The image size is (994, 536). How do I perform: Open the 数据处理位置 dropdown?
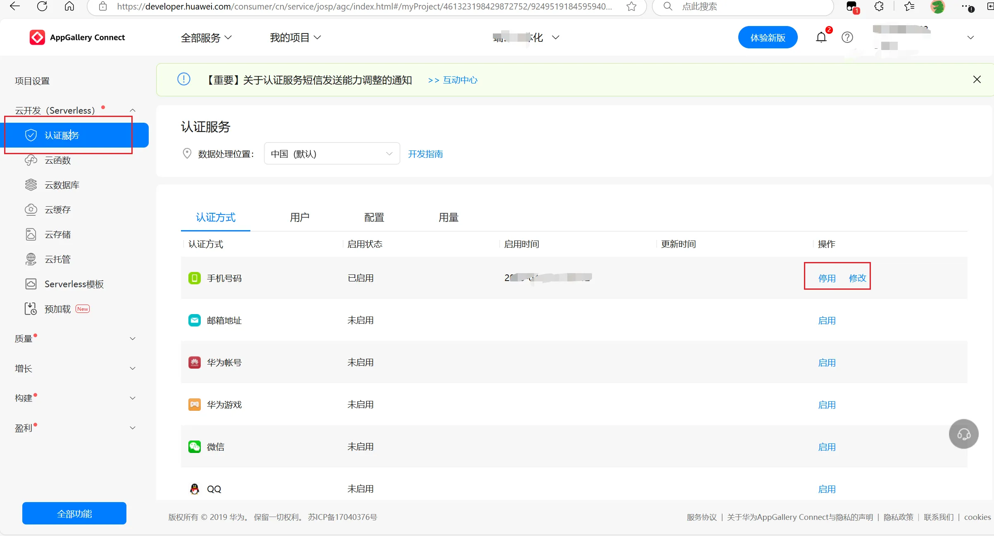tap(331, 154)
